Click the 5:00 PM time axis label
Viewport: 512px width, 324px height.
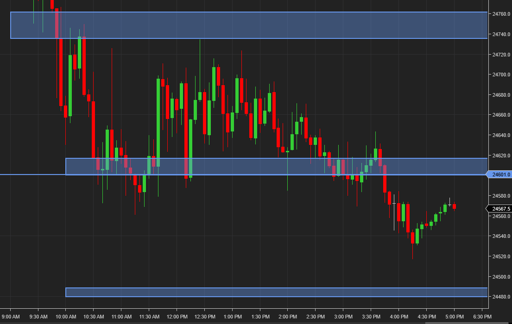pyautogui.click(x=455, y=317)
